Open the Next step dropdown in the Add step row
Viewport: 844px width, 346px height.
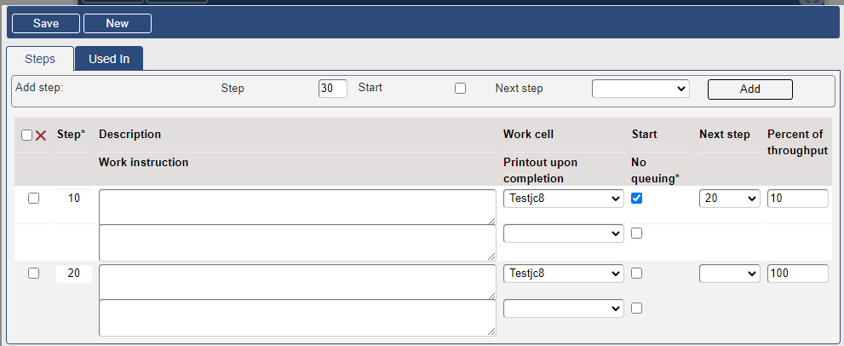coord(640,89)
